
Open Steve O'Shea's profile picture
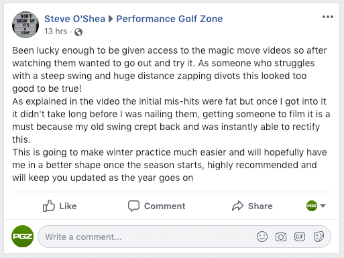pos(25,25)
